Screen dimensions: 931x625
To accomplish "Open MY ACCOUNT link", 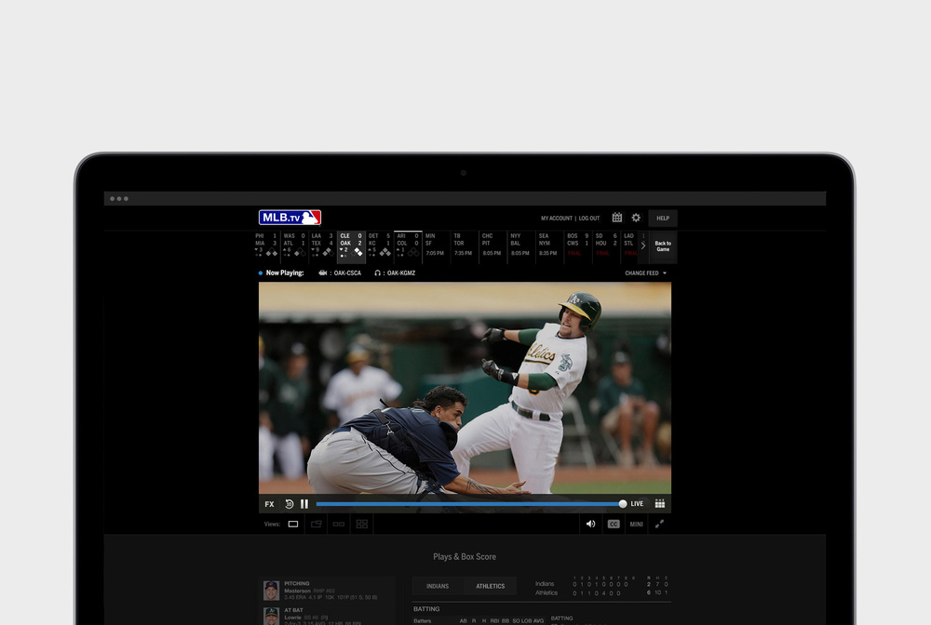I will (557, 219).
